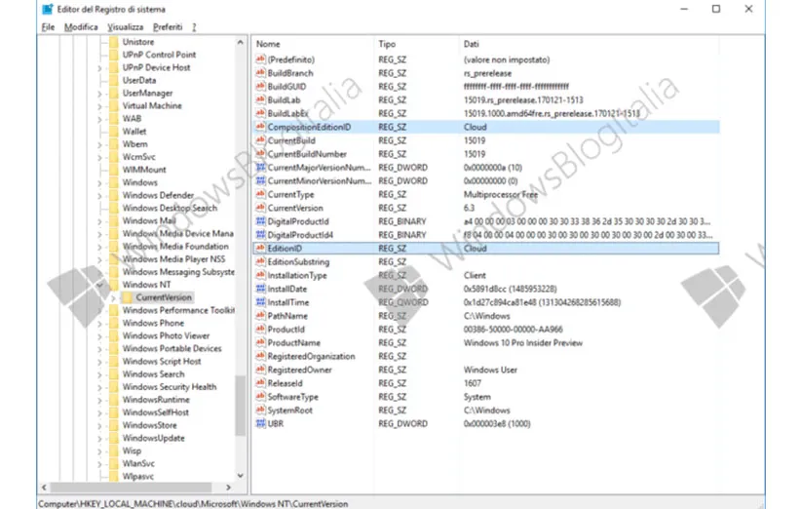Click the (Predefinito) default value icon

[x=260, y=59]
